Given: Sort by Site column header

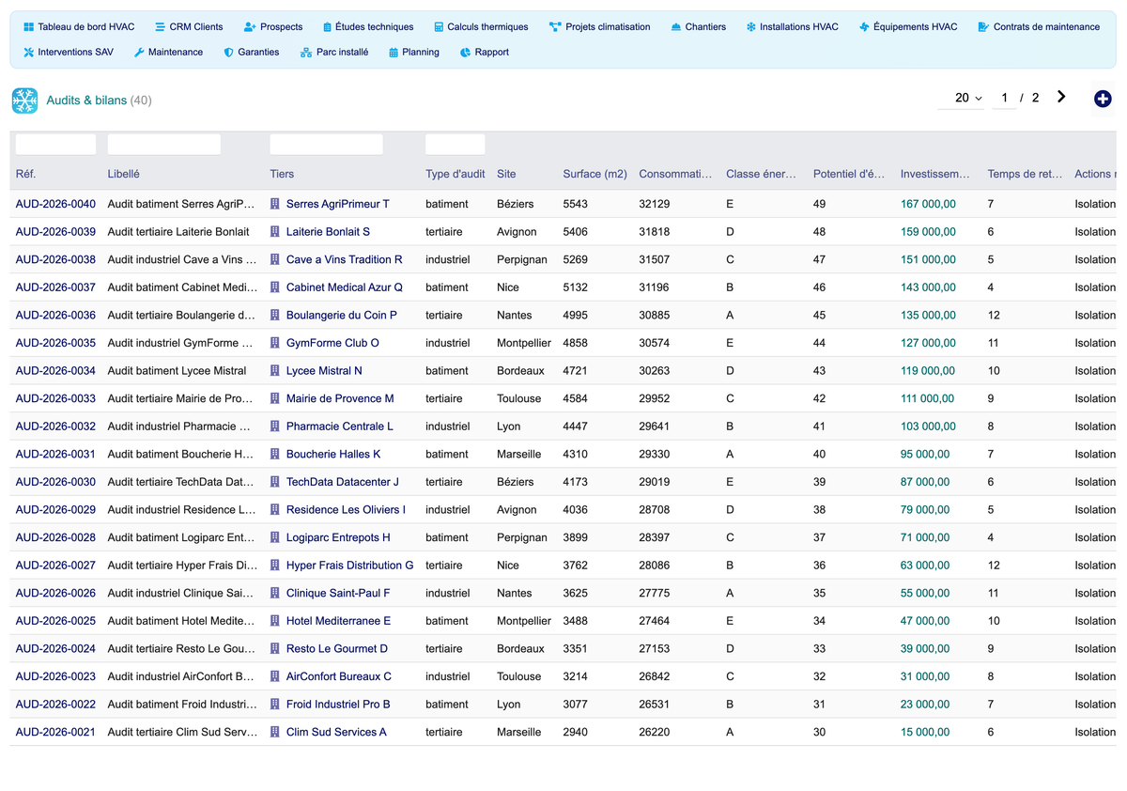Looking at the screenshot, I should [506, 174].
